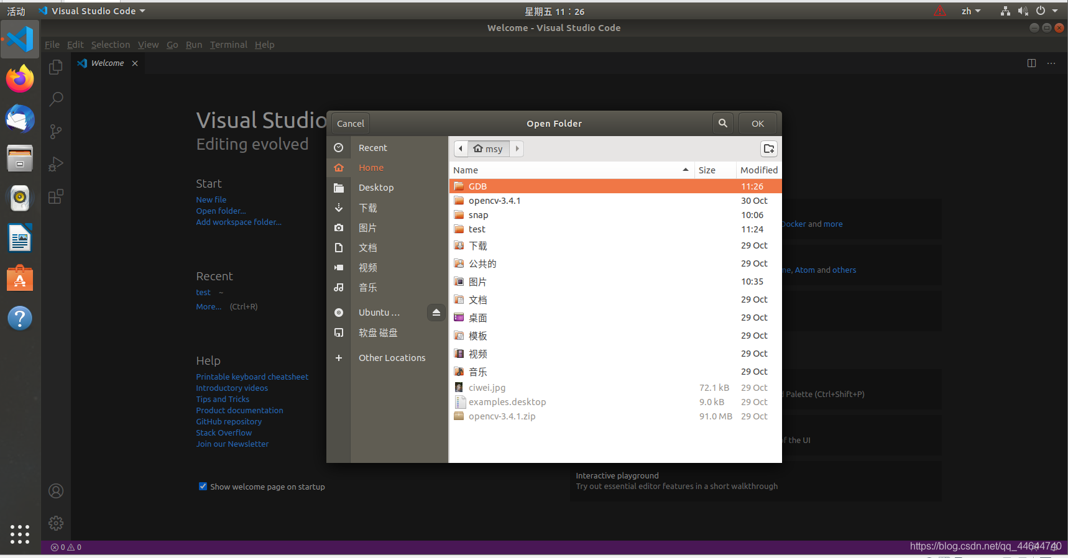The height and width of the screenshot is (558, 1068).
Task: Open Visual Studio Code app menu
Action: coord(92,11)
